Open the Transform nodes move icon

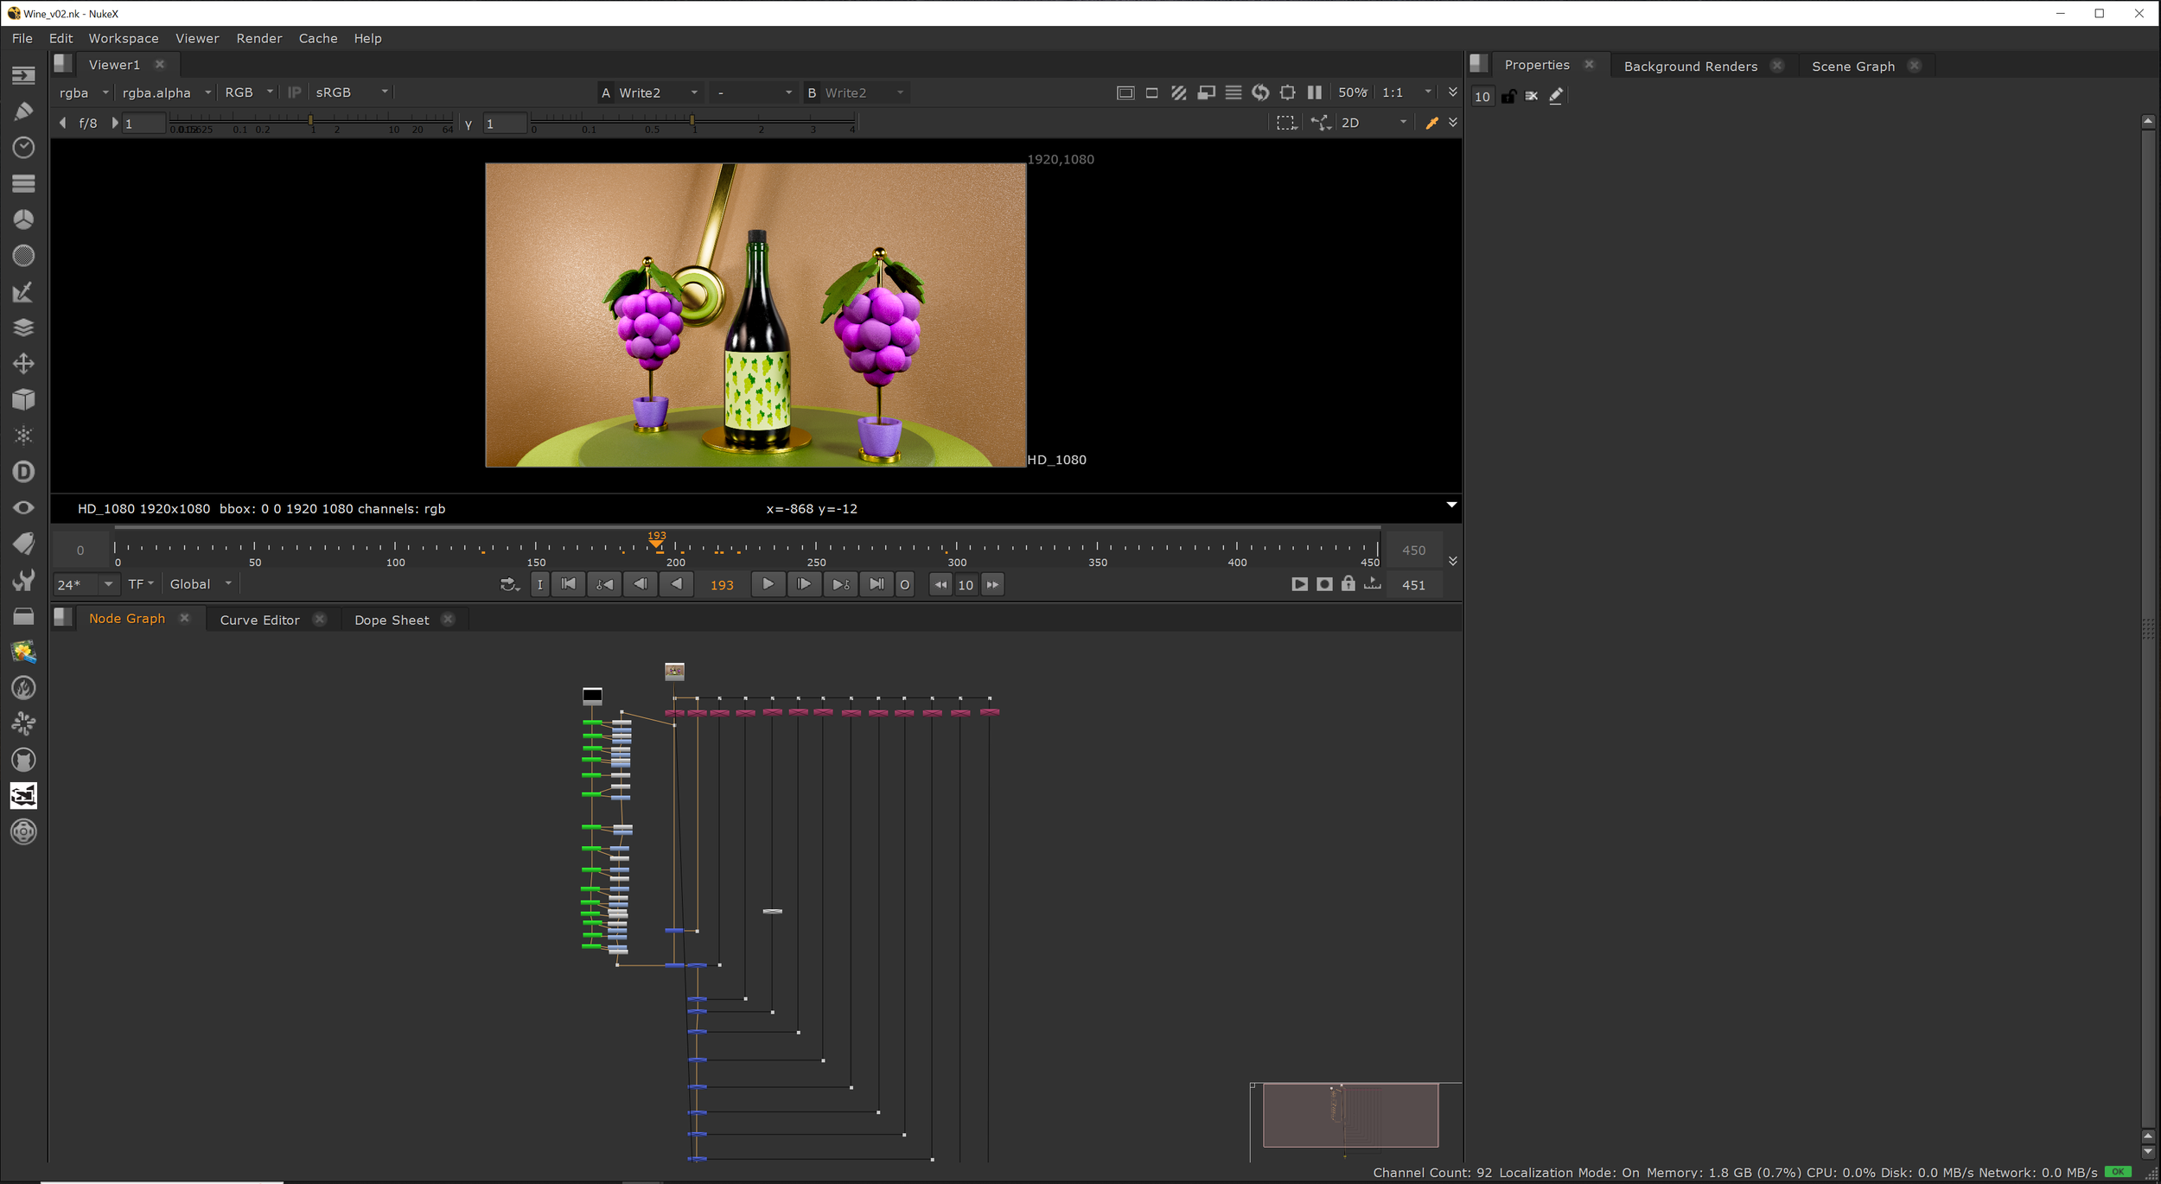tap(23, 364)
